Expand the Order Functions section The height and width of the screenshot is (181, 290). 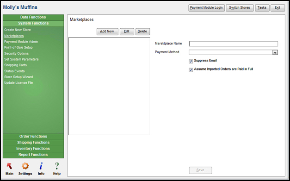(33, 137)
